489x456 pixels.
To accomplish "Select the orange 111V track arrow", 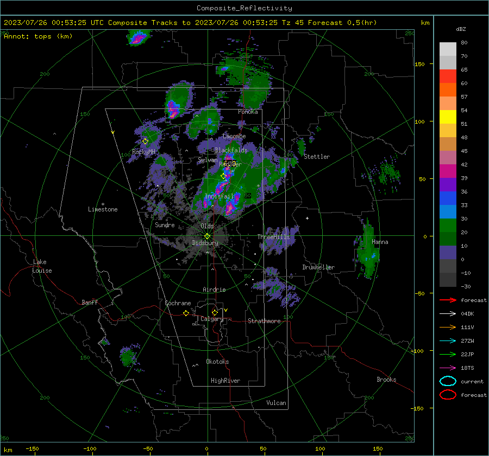I will (x=448, y=327).
